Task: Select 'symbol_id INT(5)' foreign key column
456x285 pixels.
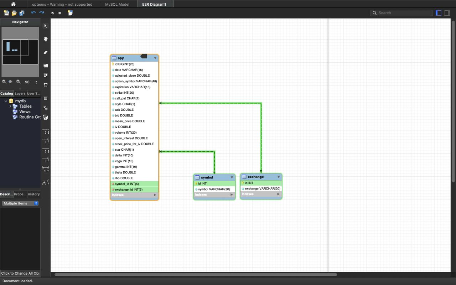Action: tap(134, 184)
